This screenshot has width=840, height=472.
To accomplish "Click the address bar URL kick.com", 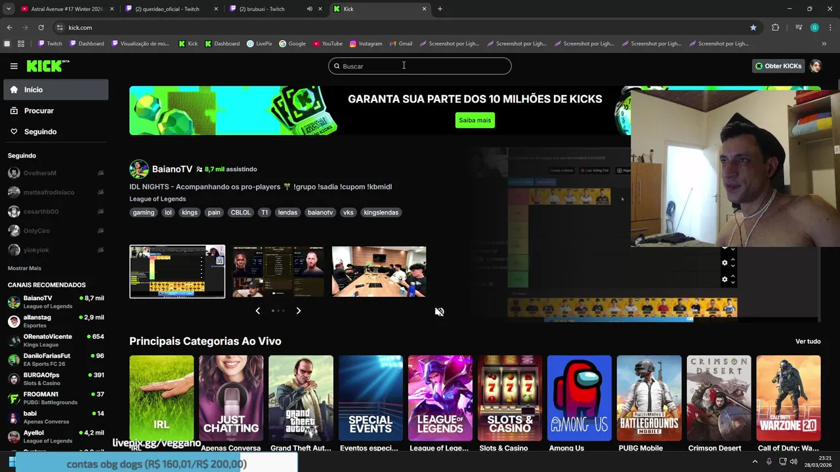I will pos(80,28).
